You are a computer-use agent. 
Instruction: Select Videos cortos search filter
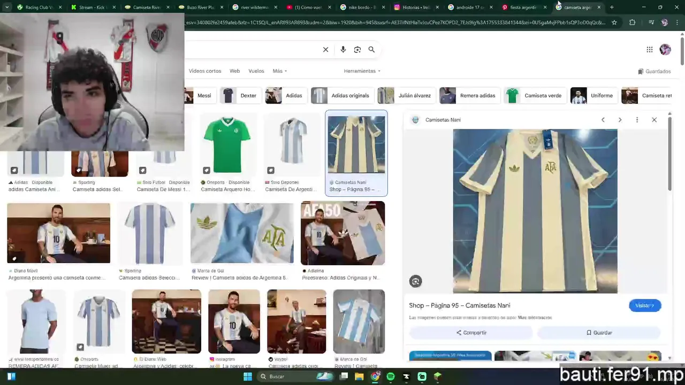point(205,71)
